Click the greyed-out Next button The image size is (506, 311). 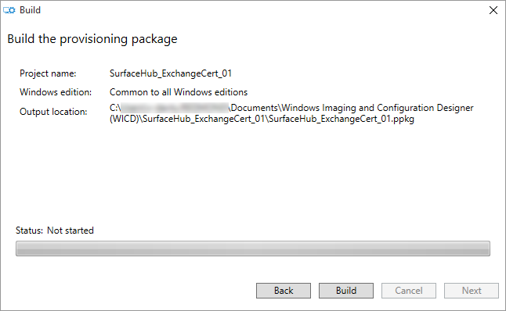coord(472,291)
